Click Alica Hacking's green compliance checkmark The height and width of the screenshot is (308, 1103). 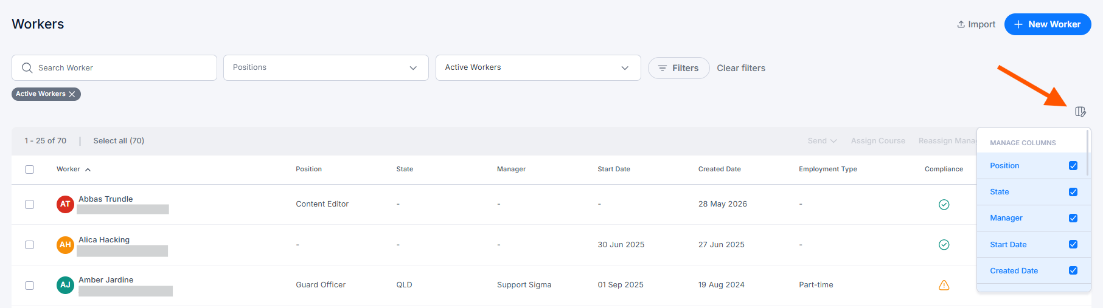click(944, 244)
